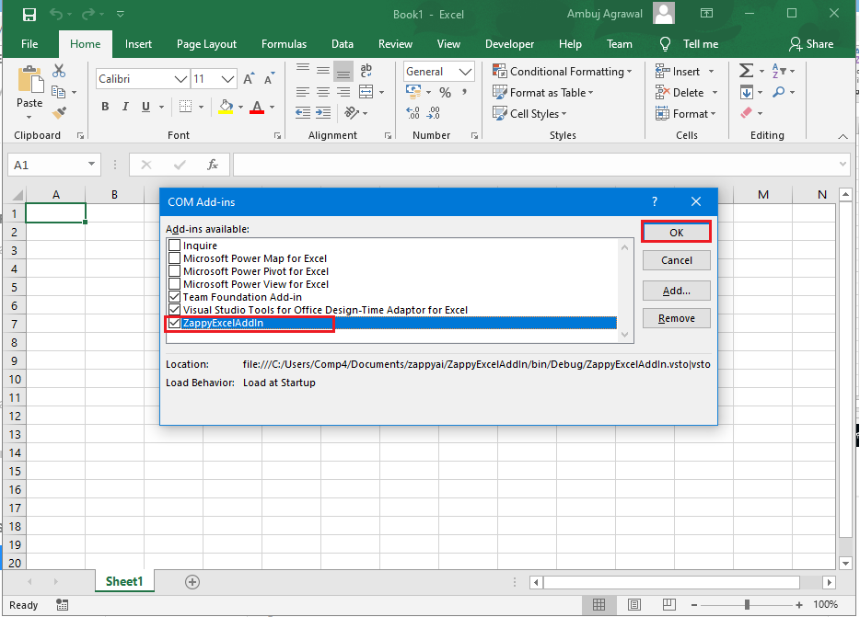Click the Remove button in dialog

click(676, 318)
